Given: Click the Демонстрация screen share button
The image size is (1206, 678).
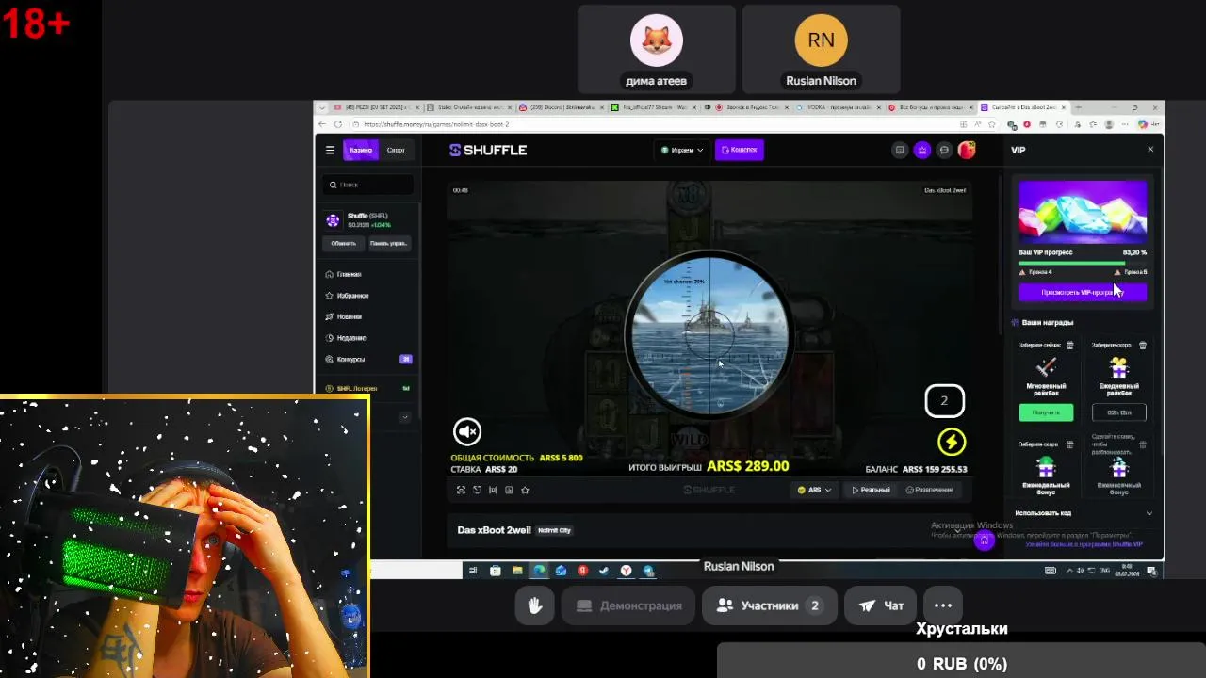Looking at the screenshot, I should pyautogui.click(x=628, y=605).
